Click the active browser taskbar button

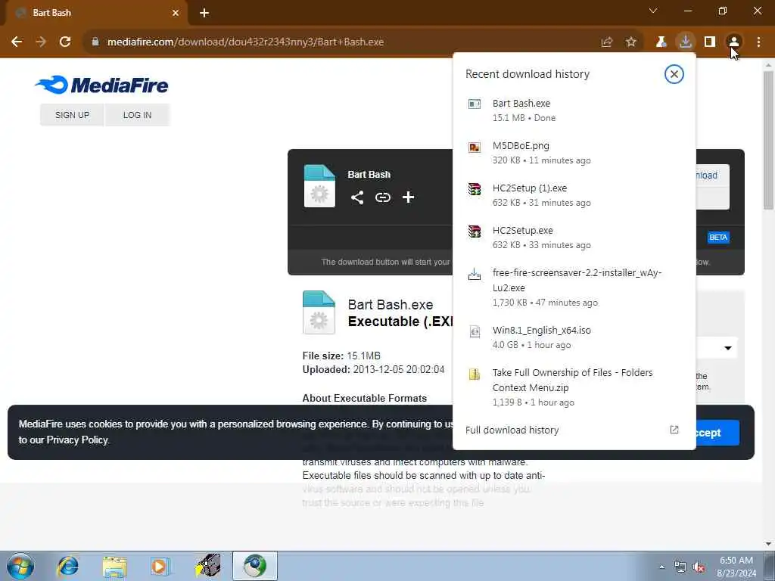click(x=255, y=566)
